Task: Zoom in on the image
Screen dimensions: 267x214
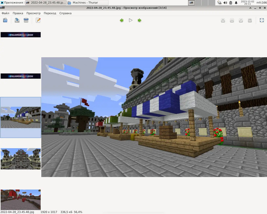Action: (x=223, y=20)
